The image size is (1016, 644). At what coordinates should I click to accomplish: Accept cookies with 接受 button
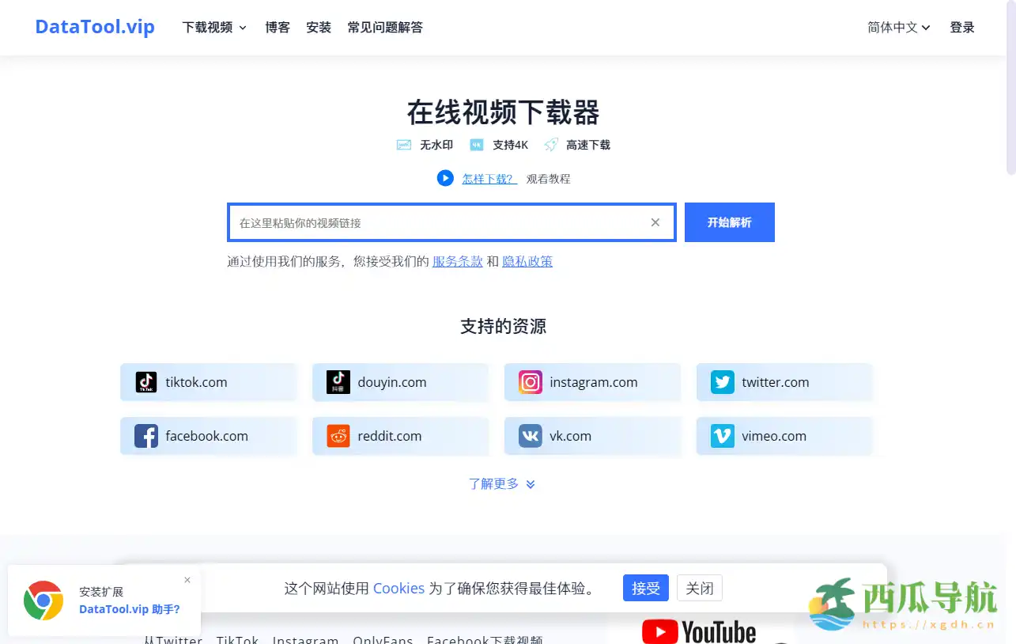[x=645, y=588]
